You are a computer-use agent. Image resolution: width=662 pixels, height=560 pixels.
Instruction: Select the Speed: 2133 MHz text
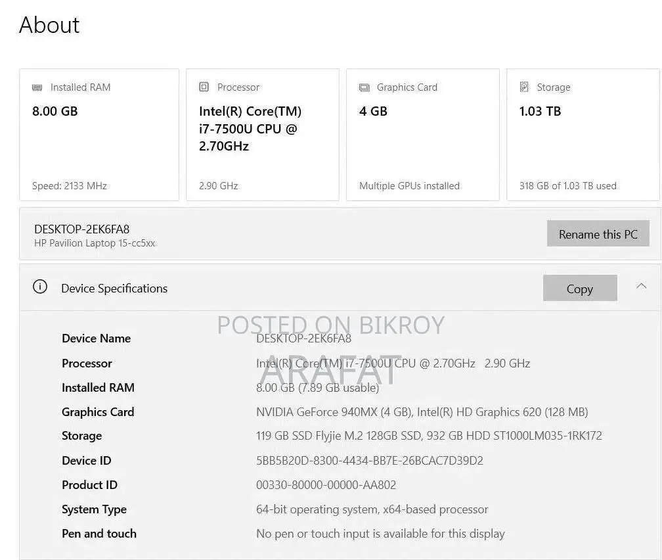(70, 186)
